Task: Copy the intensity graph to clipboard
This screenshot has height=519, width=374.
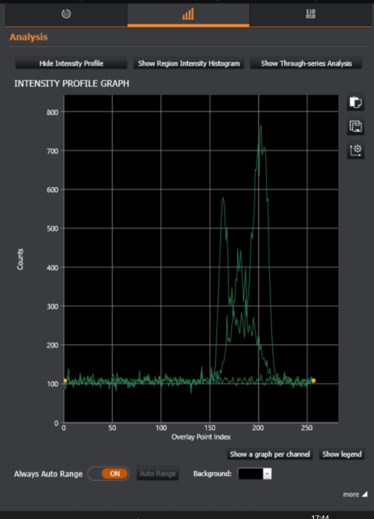Action: [x=355, y=102]
